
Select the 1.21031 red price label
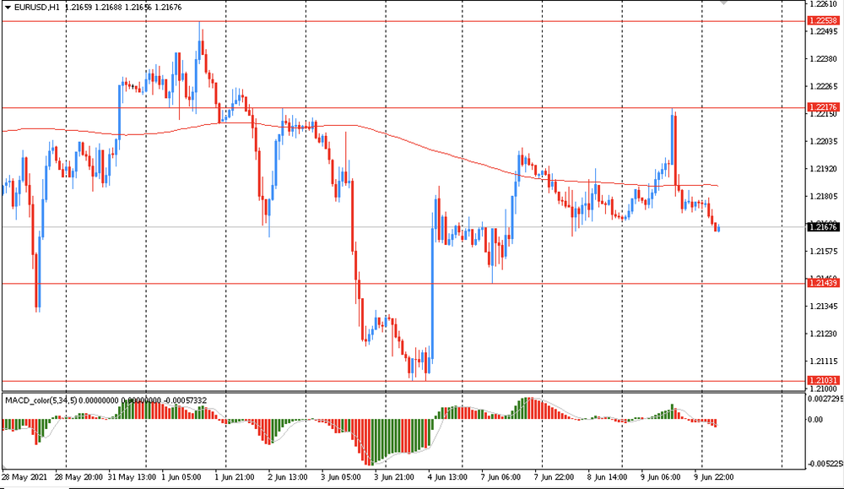pyautogui.click(x=824, y=381)
